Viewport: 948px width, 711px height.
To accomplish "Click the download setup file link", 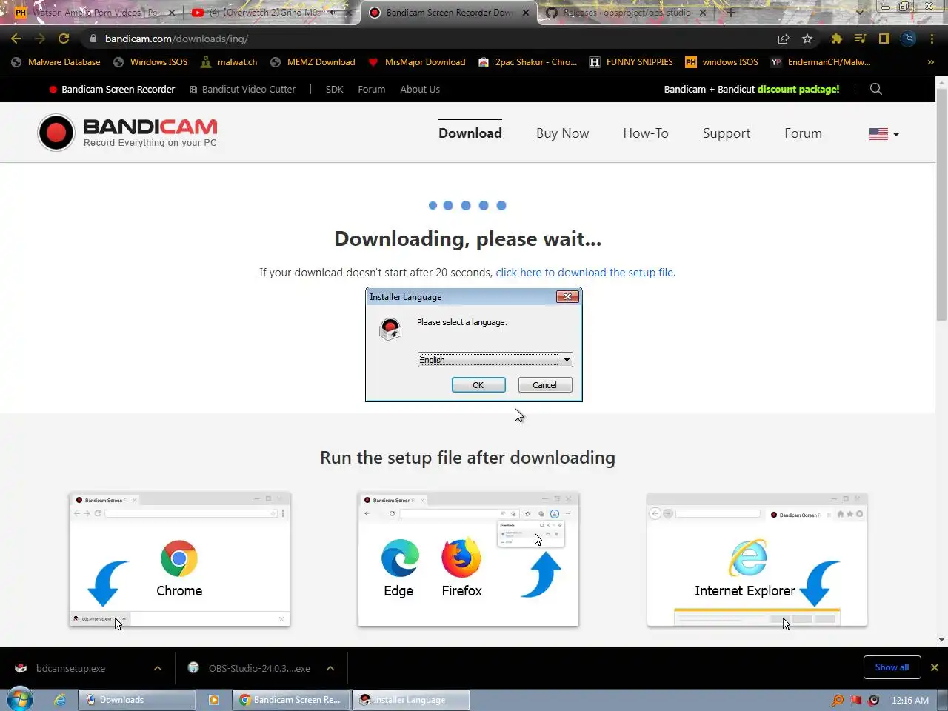I will [585, 273].
